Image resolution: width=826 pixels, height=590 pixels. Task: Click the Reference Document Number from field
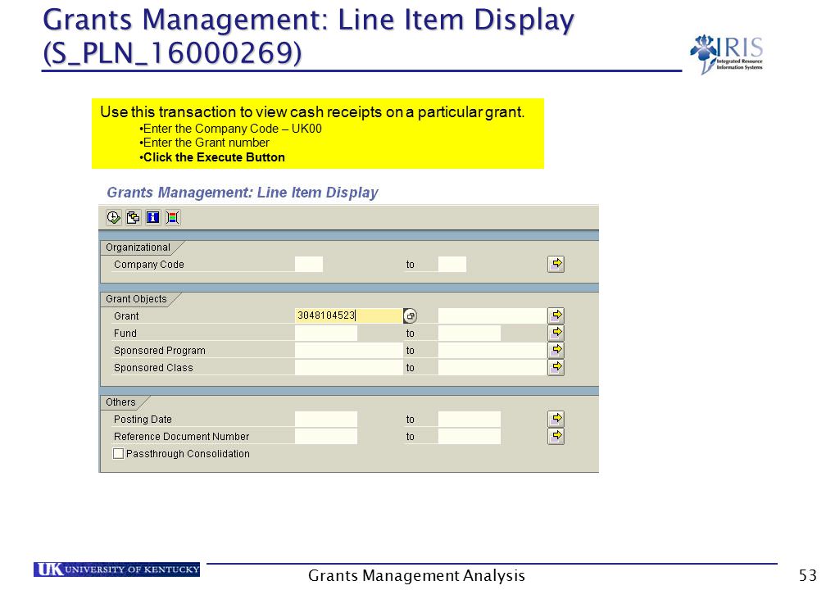click(x=326, y=436)
